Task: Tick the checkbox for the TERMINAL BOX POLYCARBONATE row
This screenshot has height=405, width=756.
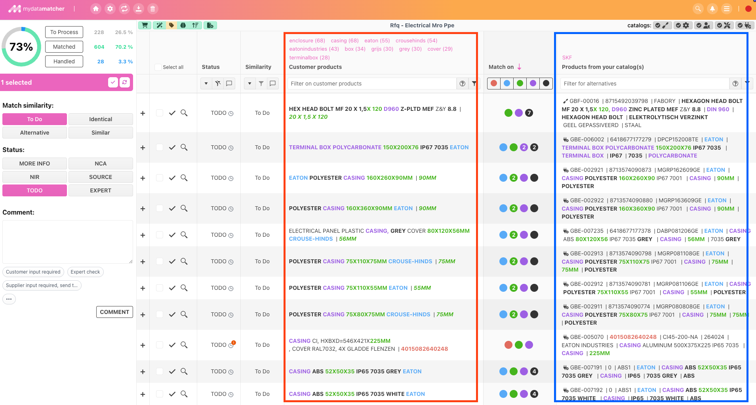Action: tap(160, 147)
